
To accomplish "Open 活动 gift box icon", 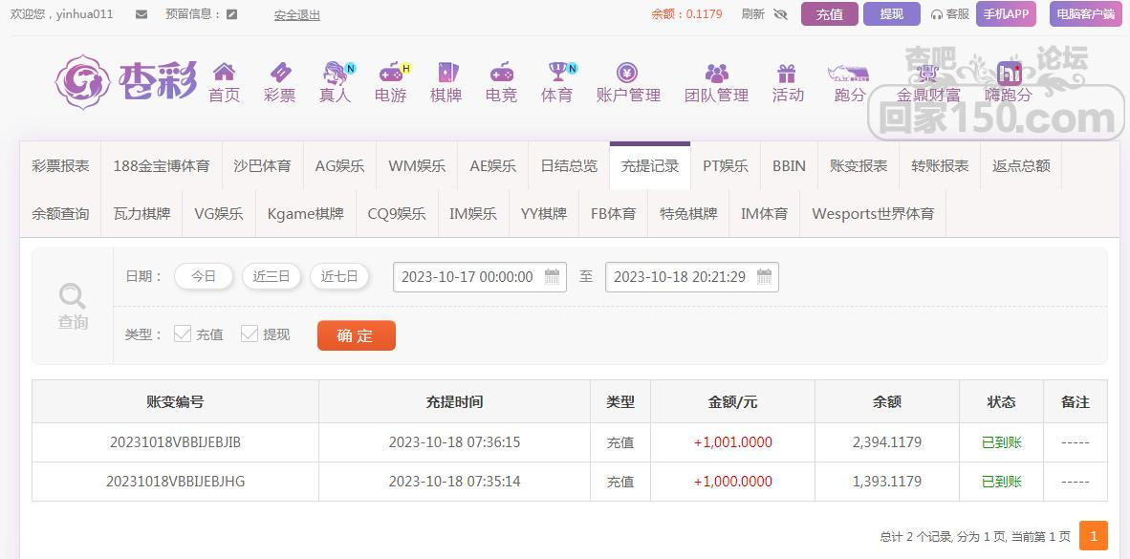I will point(786,73).
